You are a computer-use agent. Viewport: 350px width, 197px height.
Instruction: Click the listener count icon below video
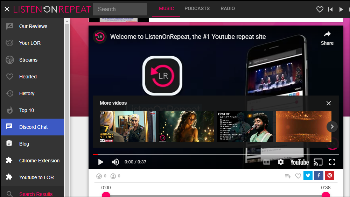[113, 176]
